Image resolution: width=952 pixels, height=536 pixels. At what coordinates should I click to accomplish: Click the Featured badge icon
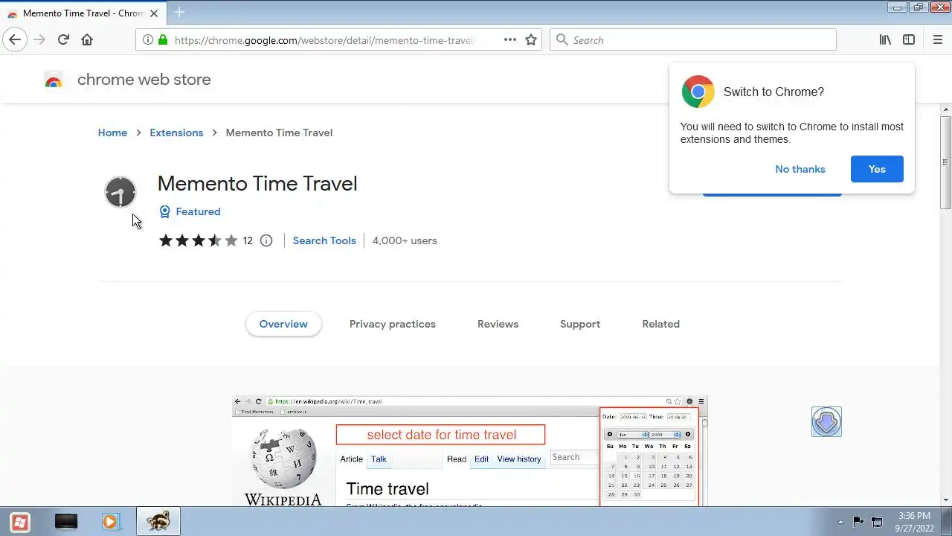coord(165,211)
